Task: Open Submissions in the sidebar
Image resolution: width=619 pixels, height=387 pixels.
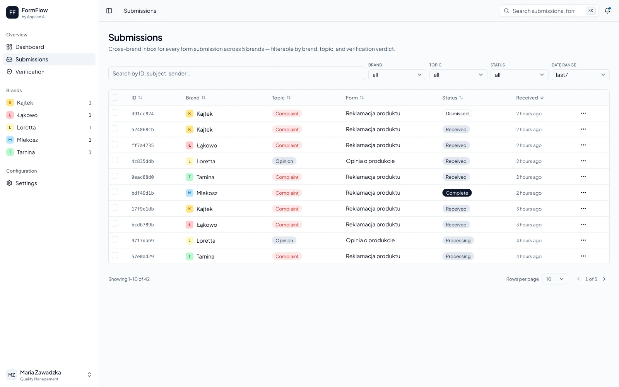Action: point(49,59)
